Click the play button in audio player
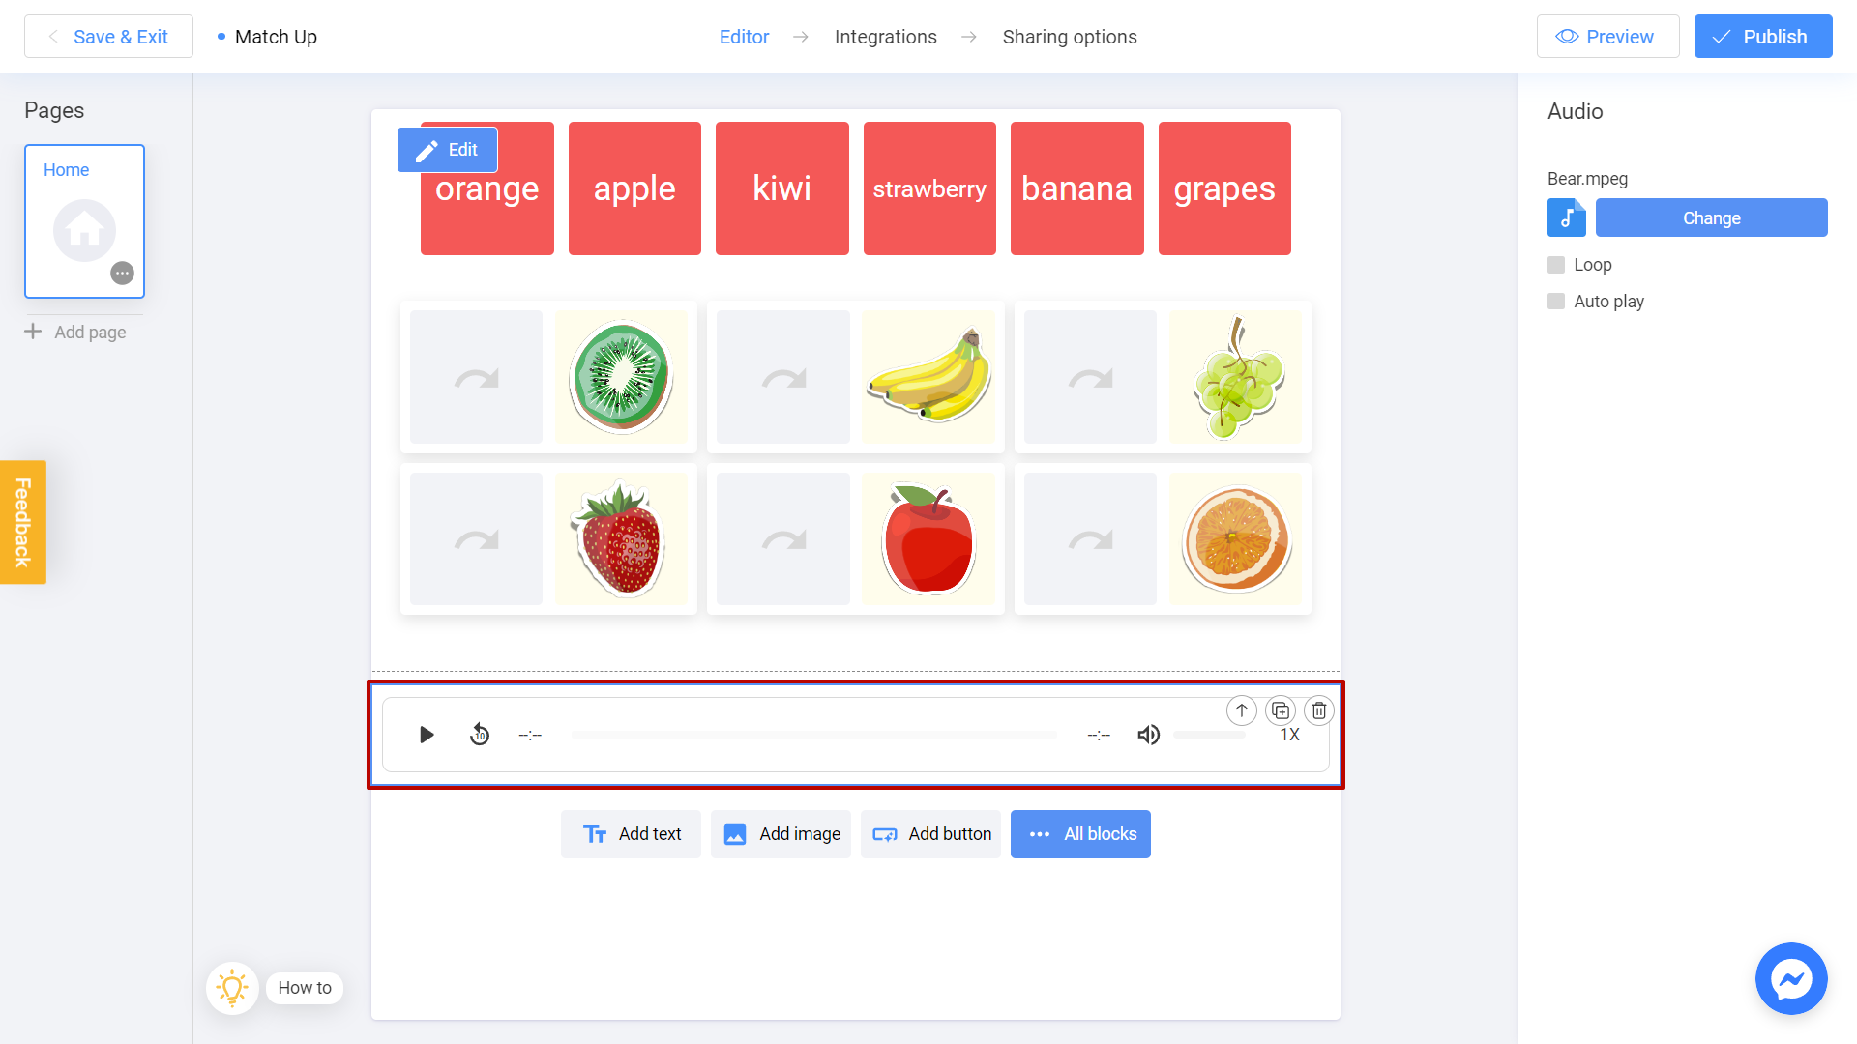1857x1044 pixels. pos(426,735)
